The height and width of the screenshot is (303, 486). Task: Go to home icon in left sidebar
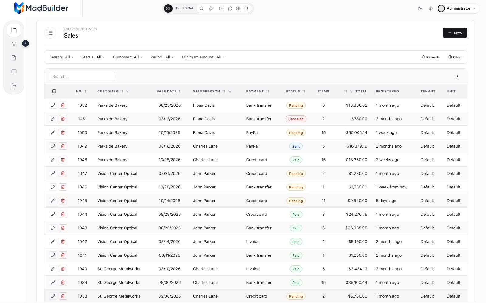pyautogui.click(x=14, y=44)
